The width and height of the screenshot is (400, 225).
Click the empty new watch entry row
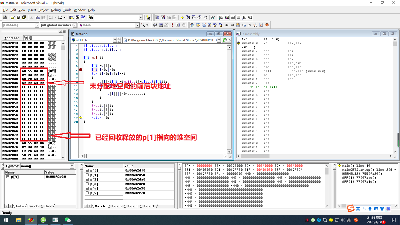click(104, 197)
